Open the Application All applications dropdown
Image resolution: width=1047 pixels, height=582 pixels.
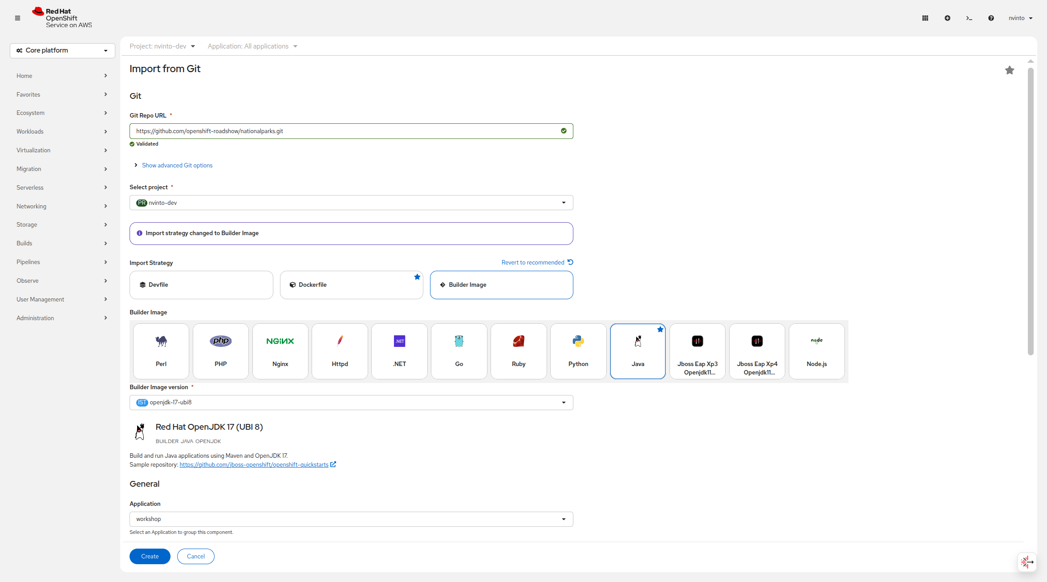(x=252, y=46)
